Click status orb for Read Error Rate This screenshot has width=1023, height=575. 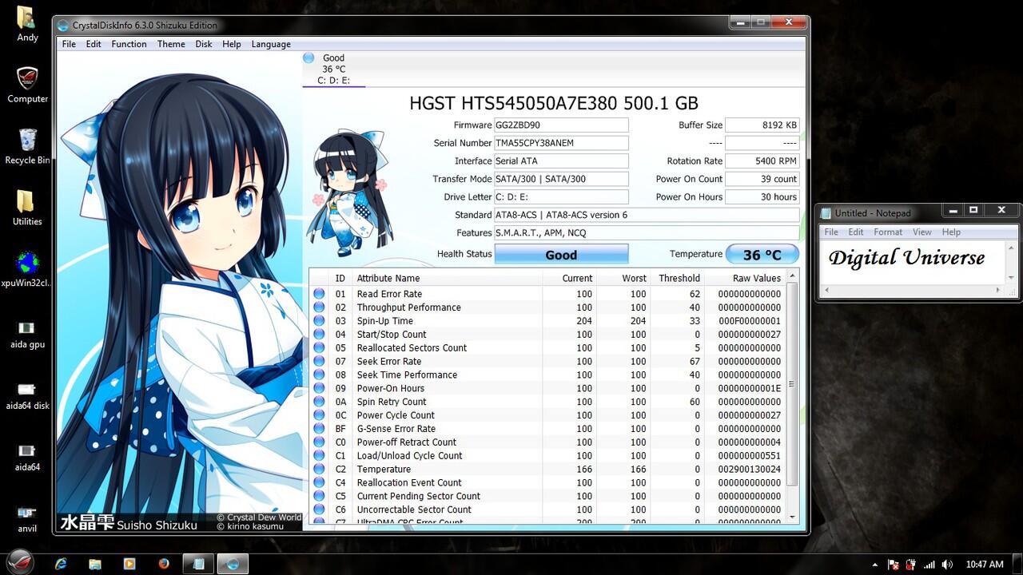tap(319, 294)
